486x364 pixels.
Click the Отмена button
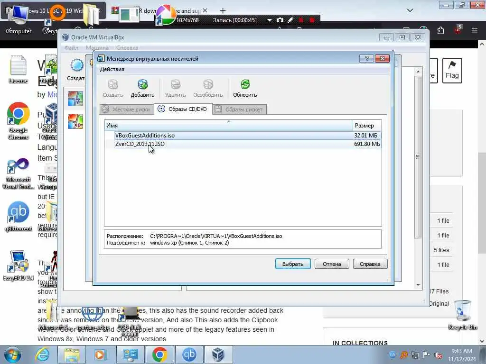pos(332,264)
